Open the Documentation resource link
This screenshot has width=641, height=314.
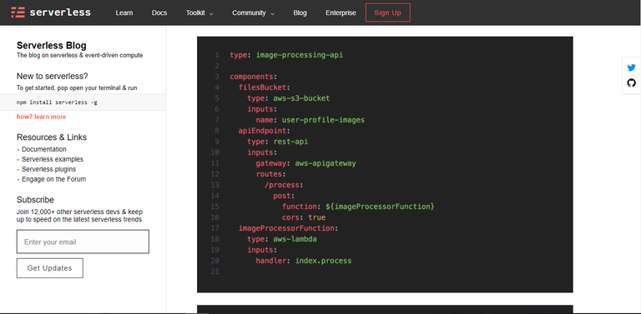(x=43, y=149)
